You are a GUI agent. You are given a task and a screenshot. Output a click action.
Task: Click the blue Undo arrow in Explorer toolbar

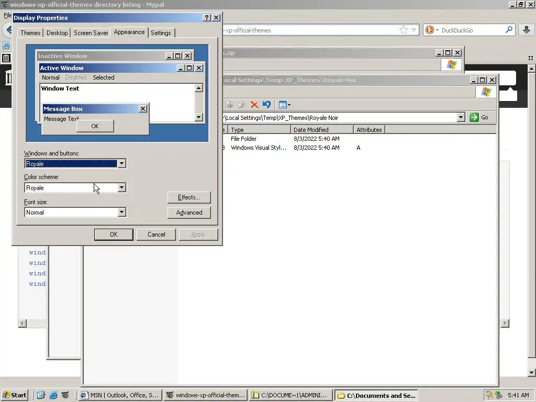tap(266, 105)
